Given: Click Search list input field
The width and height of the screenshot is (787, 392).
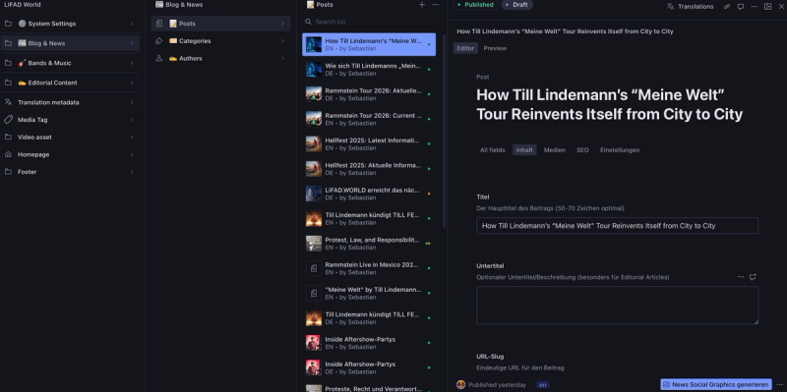Looking at the screenshot, I should [x=372, y=22].
